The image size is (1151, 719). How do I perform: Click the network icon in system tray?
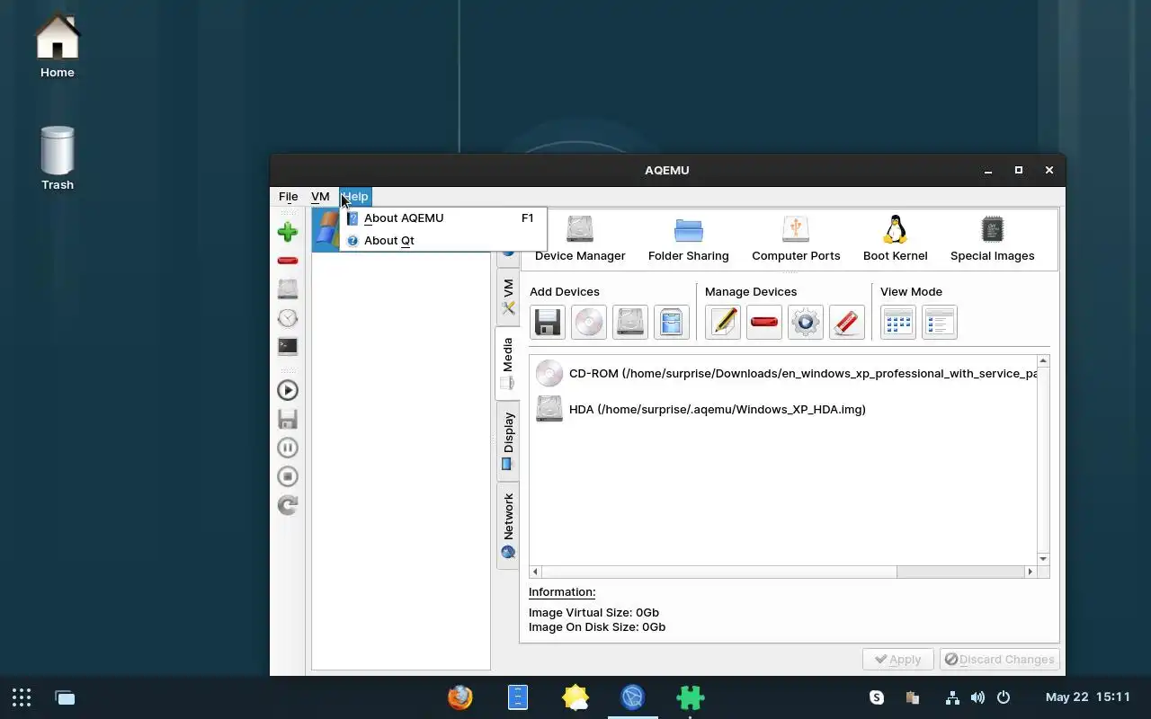(x=952, y=697)
